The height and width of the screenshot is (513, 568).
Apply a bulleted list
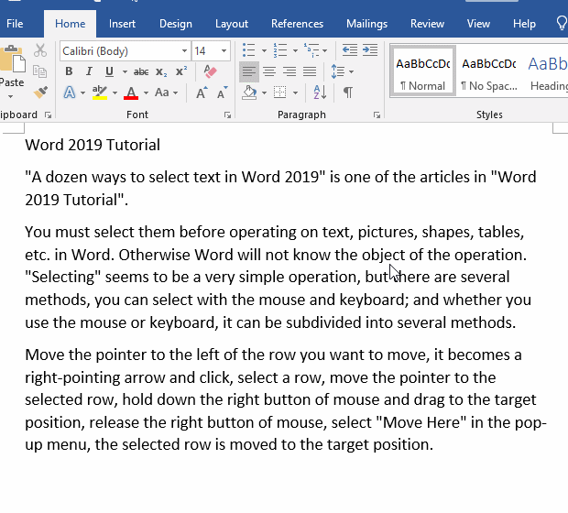pos(249,50)
